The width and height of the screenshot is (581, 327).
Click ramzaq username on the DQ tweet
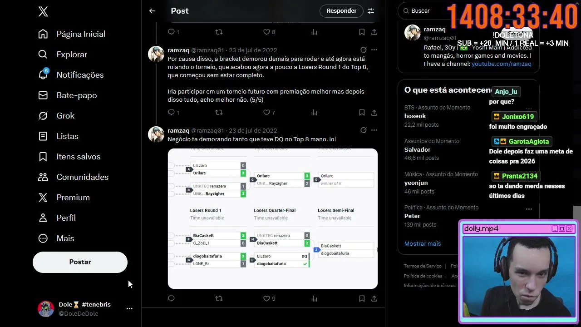pos(178,130)
